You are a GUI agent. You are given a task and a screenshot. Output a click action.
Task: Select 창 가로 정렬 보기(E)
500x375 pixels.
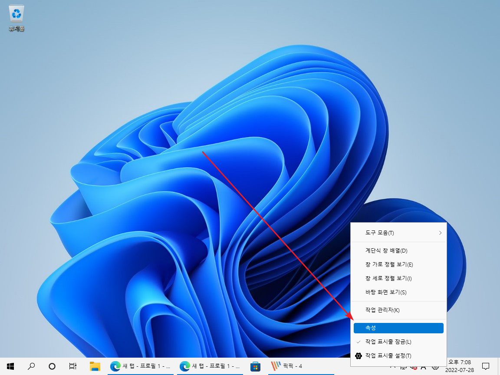point(398,265)
